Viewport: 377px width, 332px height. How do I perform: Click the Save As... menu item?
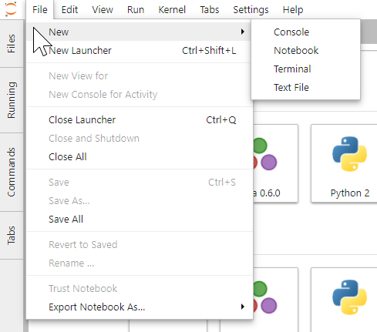point(140,200)
